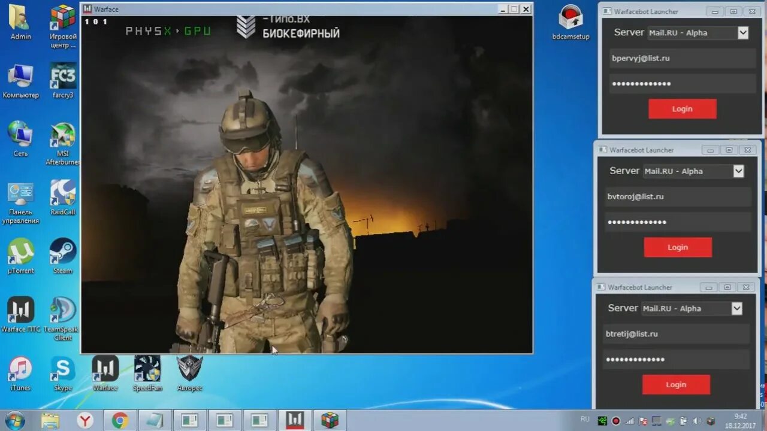The width and height of the screenshot is (767, 431).
Task: Switch to the Warface window on taskbar
Action: tap(295, 421)
